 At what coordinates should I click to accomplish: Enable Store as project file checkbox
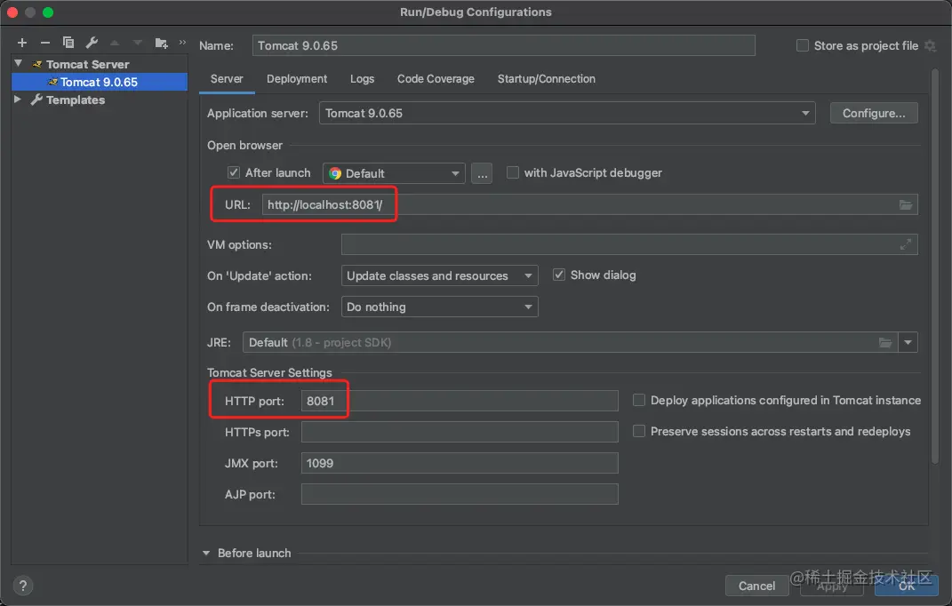[x=803, y=45]
